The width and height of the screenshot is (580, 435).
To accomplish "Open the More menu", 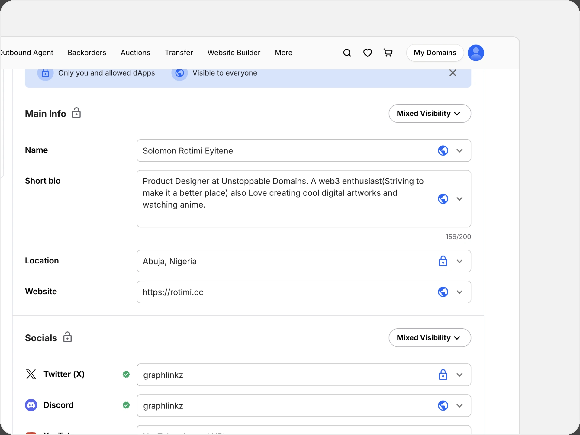I will pyautogui.click(x=283, y=53).
